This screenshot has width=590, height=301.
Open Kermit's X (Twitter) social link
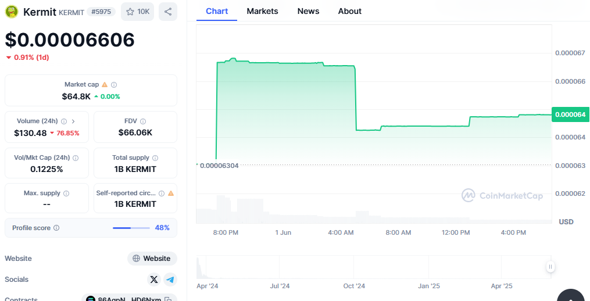153,279
